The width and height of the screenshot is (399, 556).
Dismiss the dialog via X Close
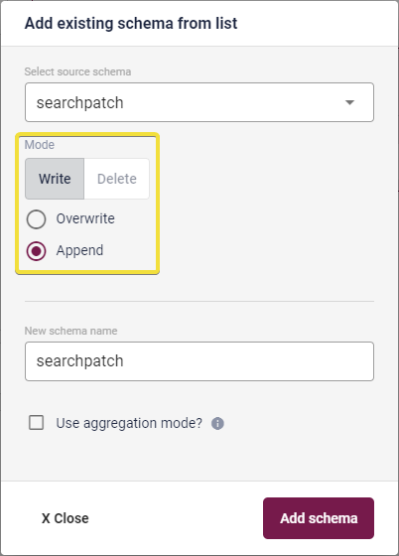(x=66, y=518)
